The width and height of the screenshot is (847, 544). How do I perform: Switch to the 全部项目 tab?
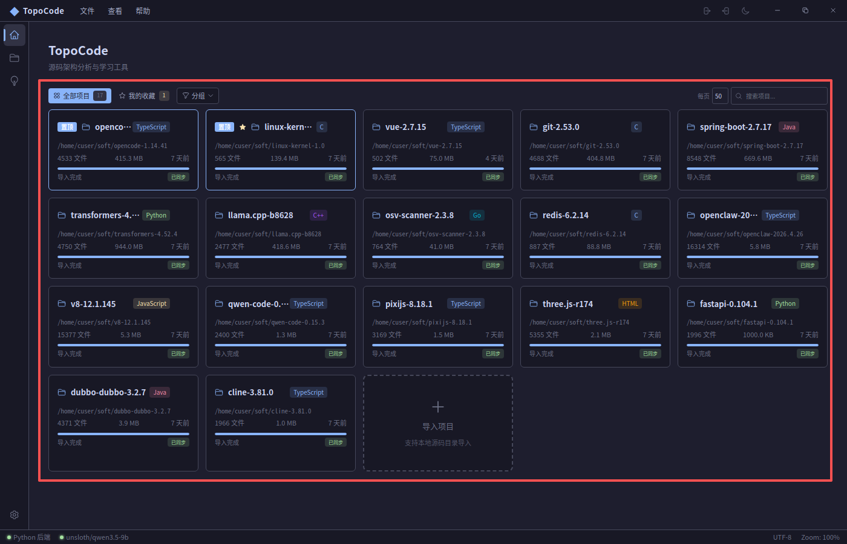pos(80,96)
